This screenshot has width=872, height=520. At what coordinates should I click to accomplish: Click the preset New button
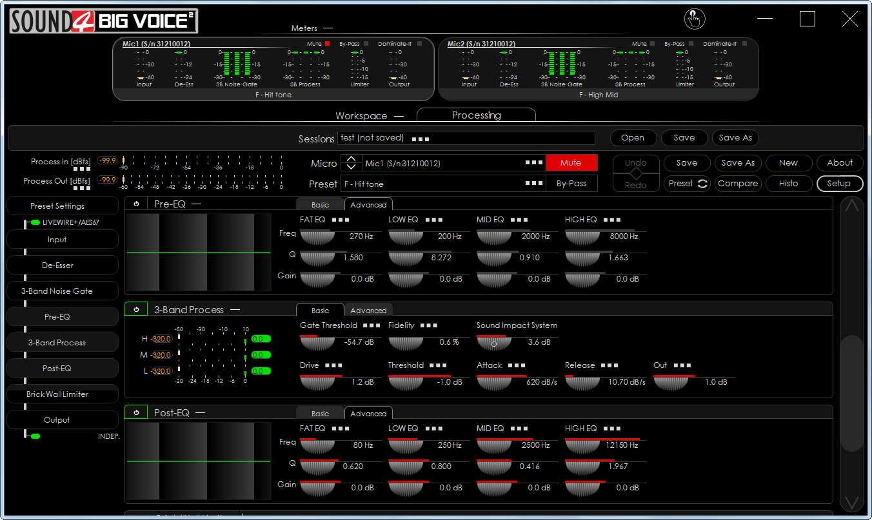click(788, 163)
